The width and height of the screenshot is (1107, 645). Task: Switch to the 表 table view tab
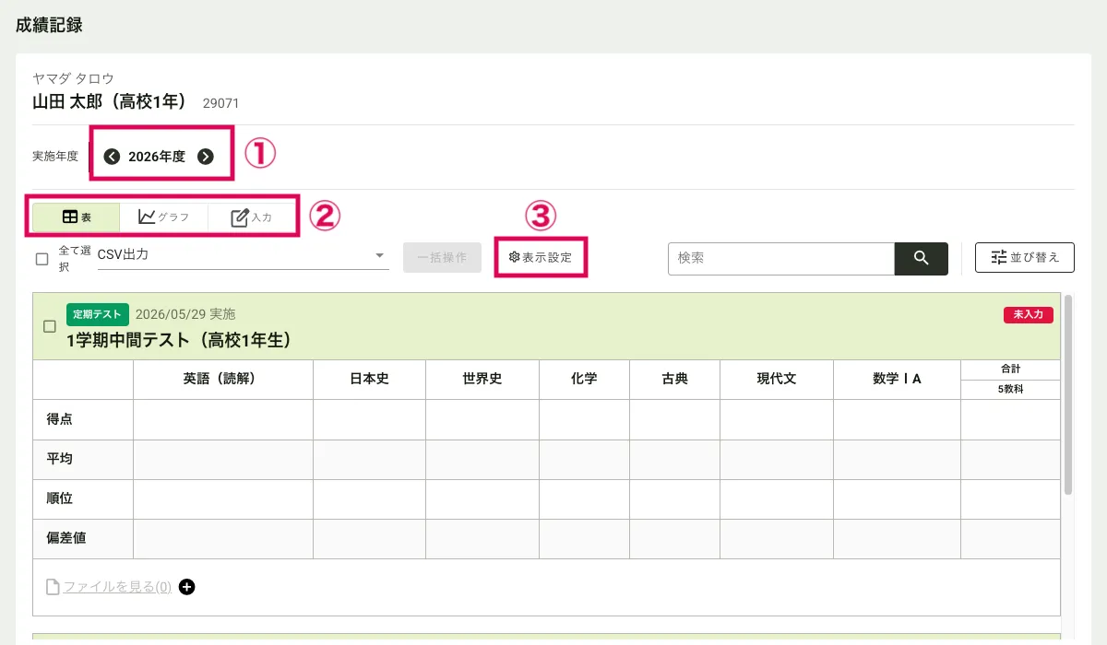(x=76, y=217)
